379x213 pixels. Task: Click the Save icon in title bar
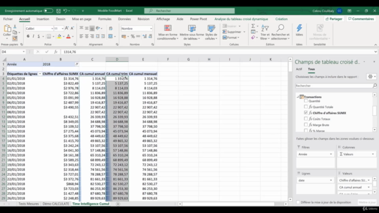tap(59, 11)
